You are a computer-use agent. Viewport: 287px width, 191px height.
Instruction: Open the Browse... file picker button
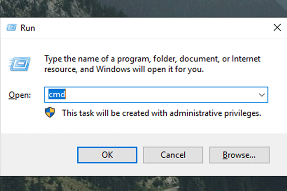pos(239,155)
